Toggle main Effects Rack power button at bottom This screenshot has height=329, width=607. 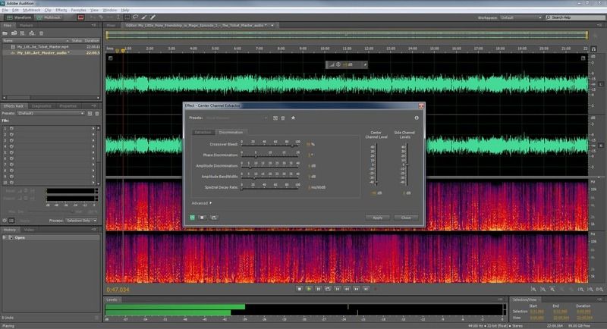click(x=5, y=221)
